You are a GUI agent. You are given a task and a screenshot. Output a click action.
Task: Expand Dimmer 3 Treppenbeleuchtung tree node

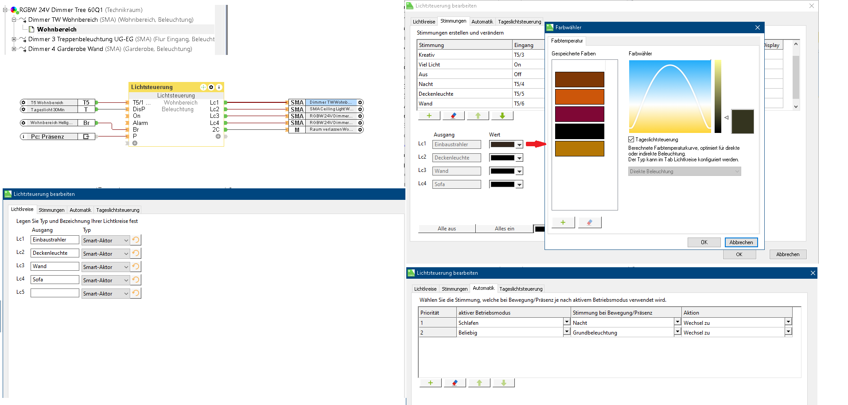[14, 39]
